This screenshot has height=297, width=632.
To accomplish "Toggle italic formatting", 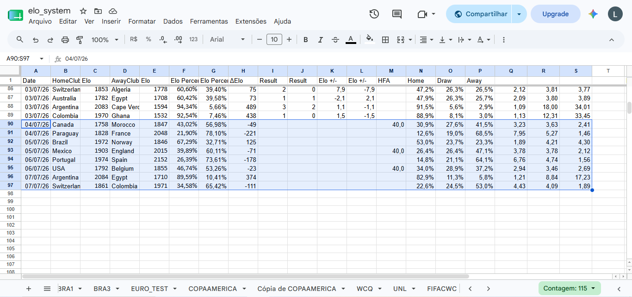I will point(320,40).
